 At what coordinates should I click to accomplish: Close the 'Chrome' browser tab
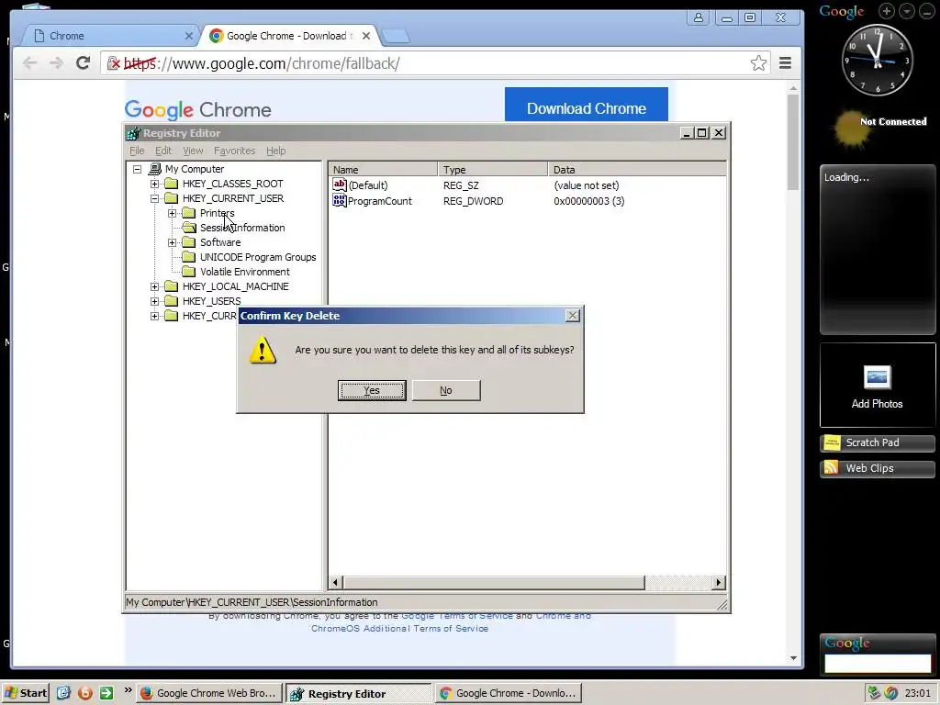point(189,36)
